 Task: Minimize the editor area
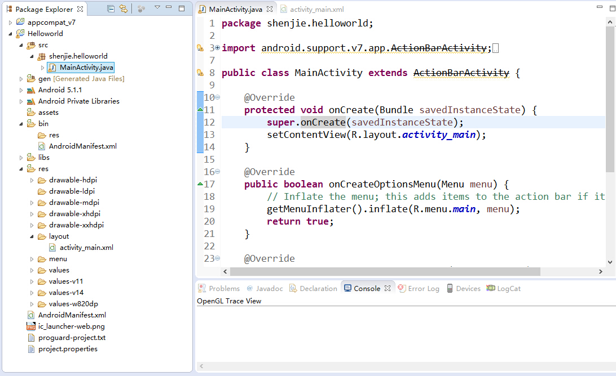(x=600, y=7)
